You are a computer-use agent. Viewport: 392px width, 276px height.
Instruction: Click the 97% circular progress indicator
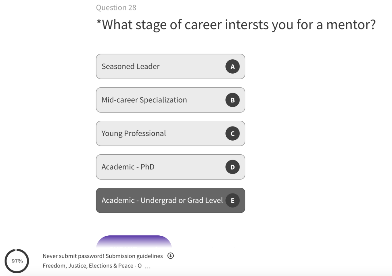coord(17,261)
